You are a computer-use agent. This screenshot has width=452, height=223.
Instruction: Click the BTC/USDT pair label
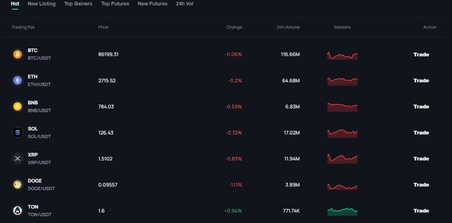pyautogui.click(x=39, y=58)
